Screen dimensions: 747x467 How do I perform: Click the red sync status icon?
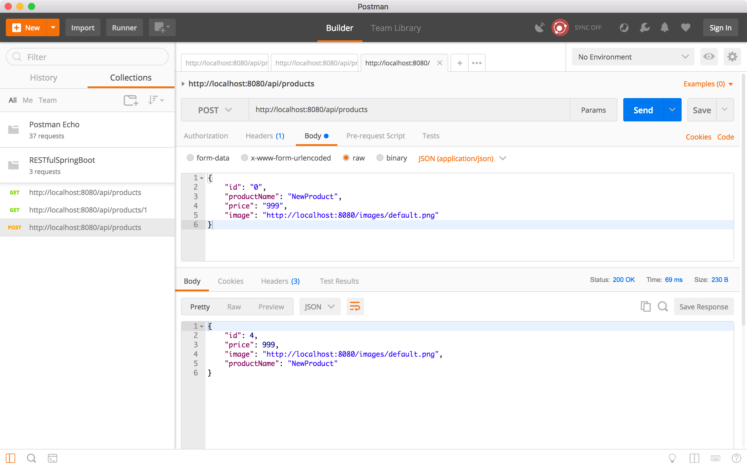560,27
